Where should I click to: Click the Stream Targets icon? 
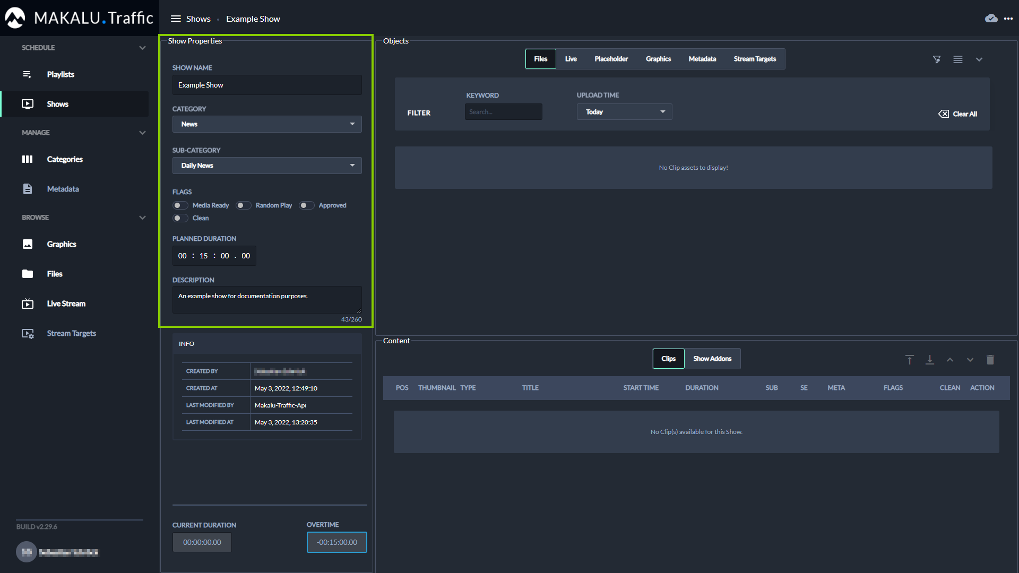click(28, 333)
